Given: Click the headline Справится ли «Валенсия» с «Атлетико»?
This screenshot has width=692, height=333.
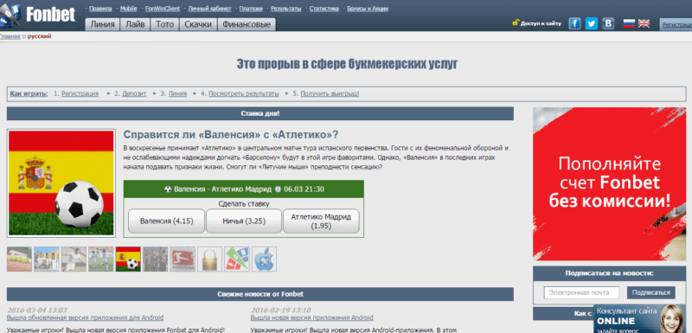Looking at the screenshot, I should click(231, 135).
